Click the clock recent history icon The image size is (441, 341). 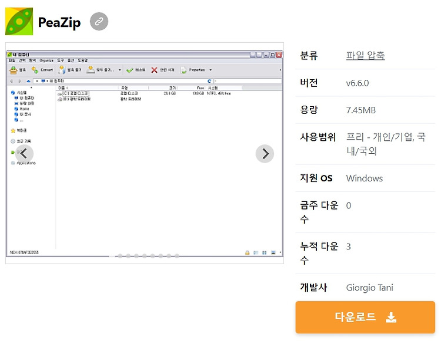point(13,141)
